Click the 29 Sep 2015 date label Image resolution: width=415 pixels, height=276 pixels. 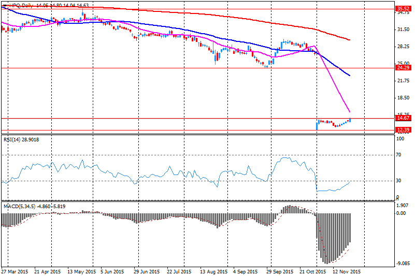(x=280, y=272)
